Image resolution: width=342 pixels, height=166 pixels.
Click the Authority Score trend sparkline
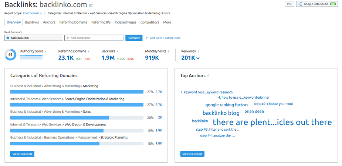coord(31,57)
